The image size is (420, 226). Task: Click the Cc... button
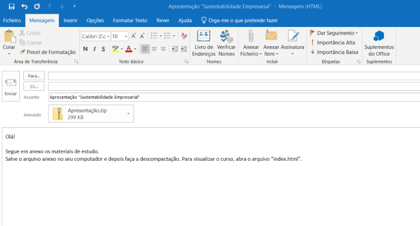[34, 87]
